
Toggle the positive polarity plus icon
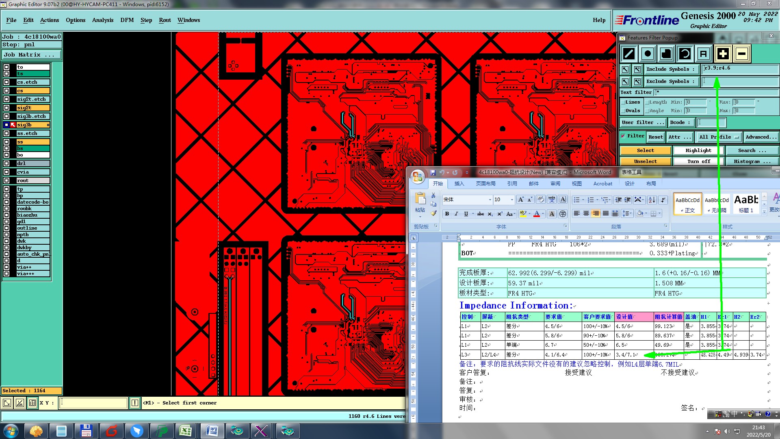[x=723, y=54]
